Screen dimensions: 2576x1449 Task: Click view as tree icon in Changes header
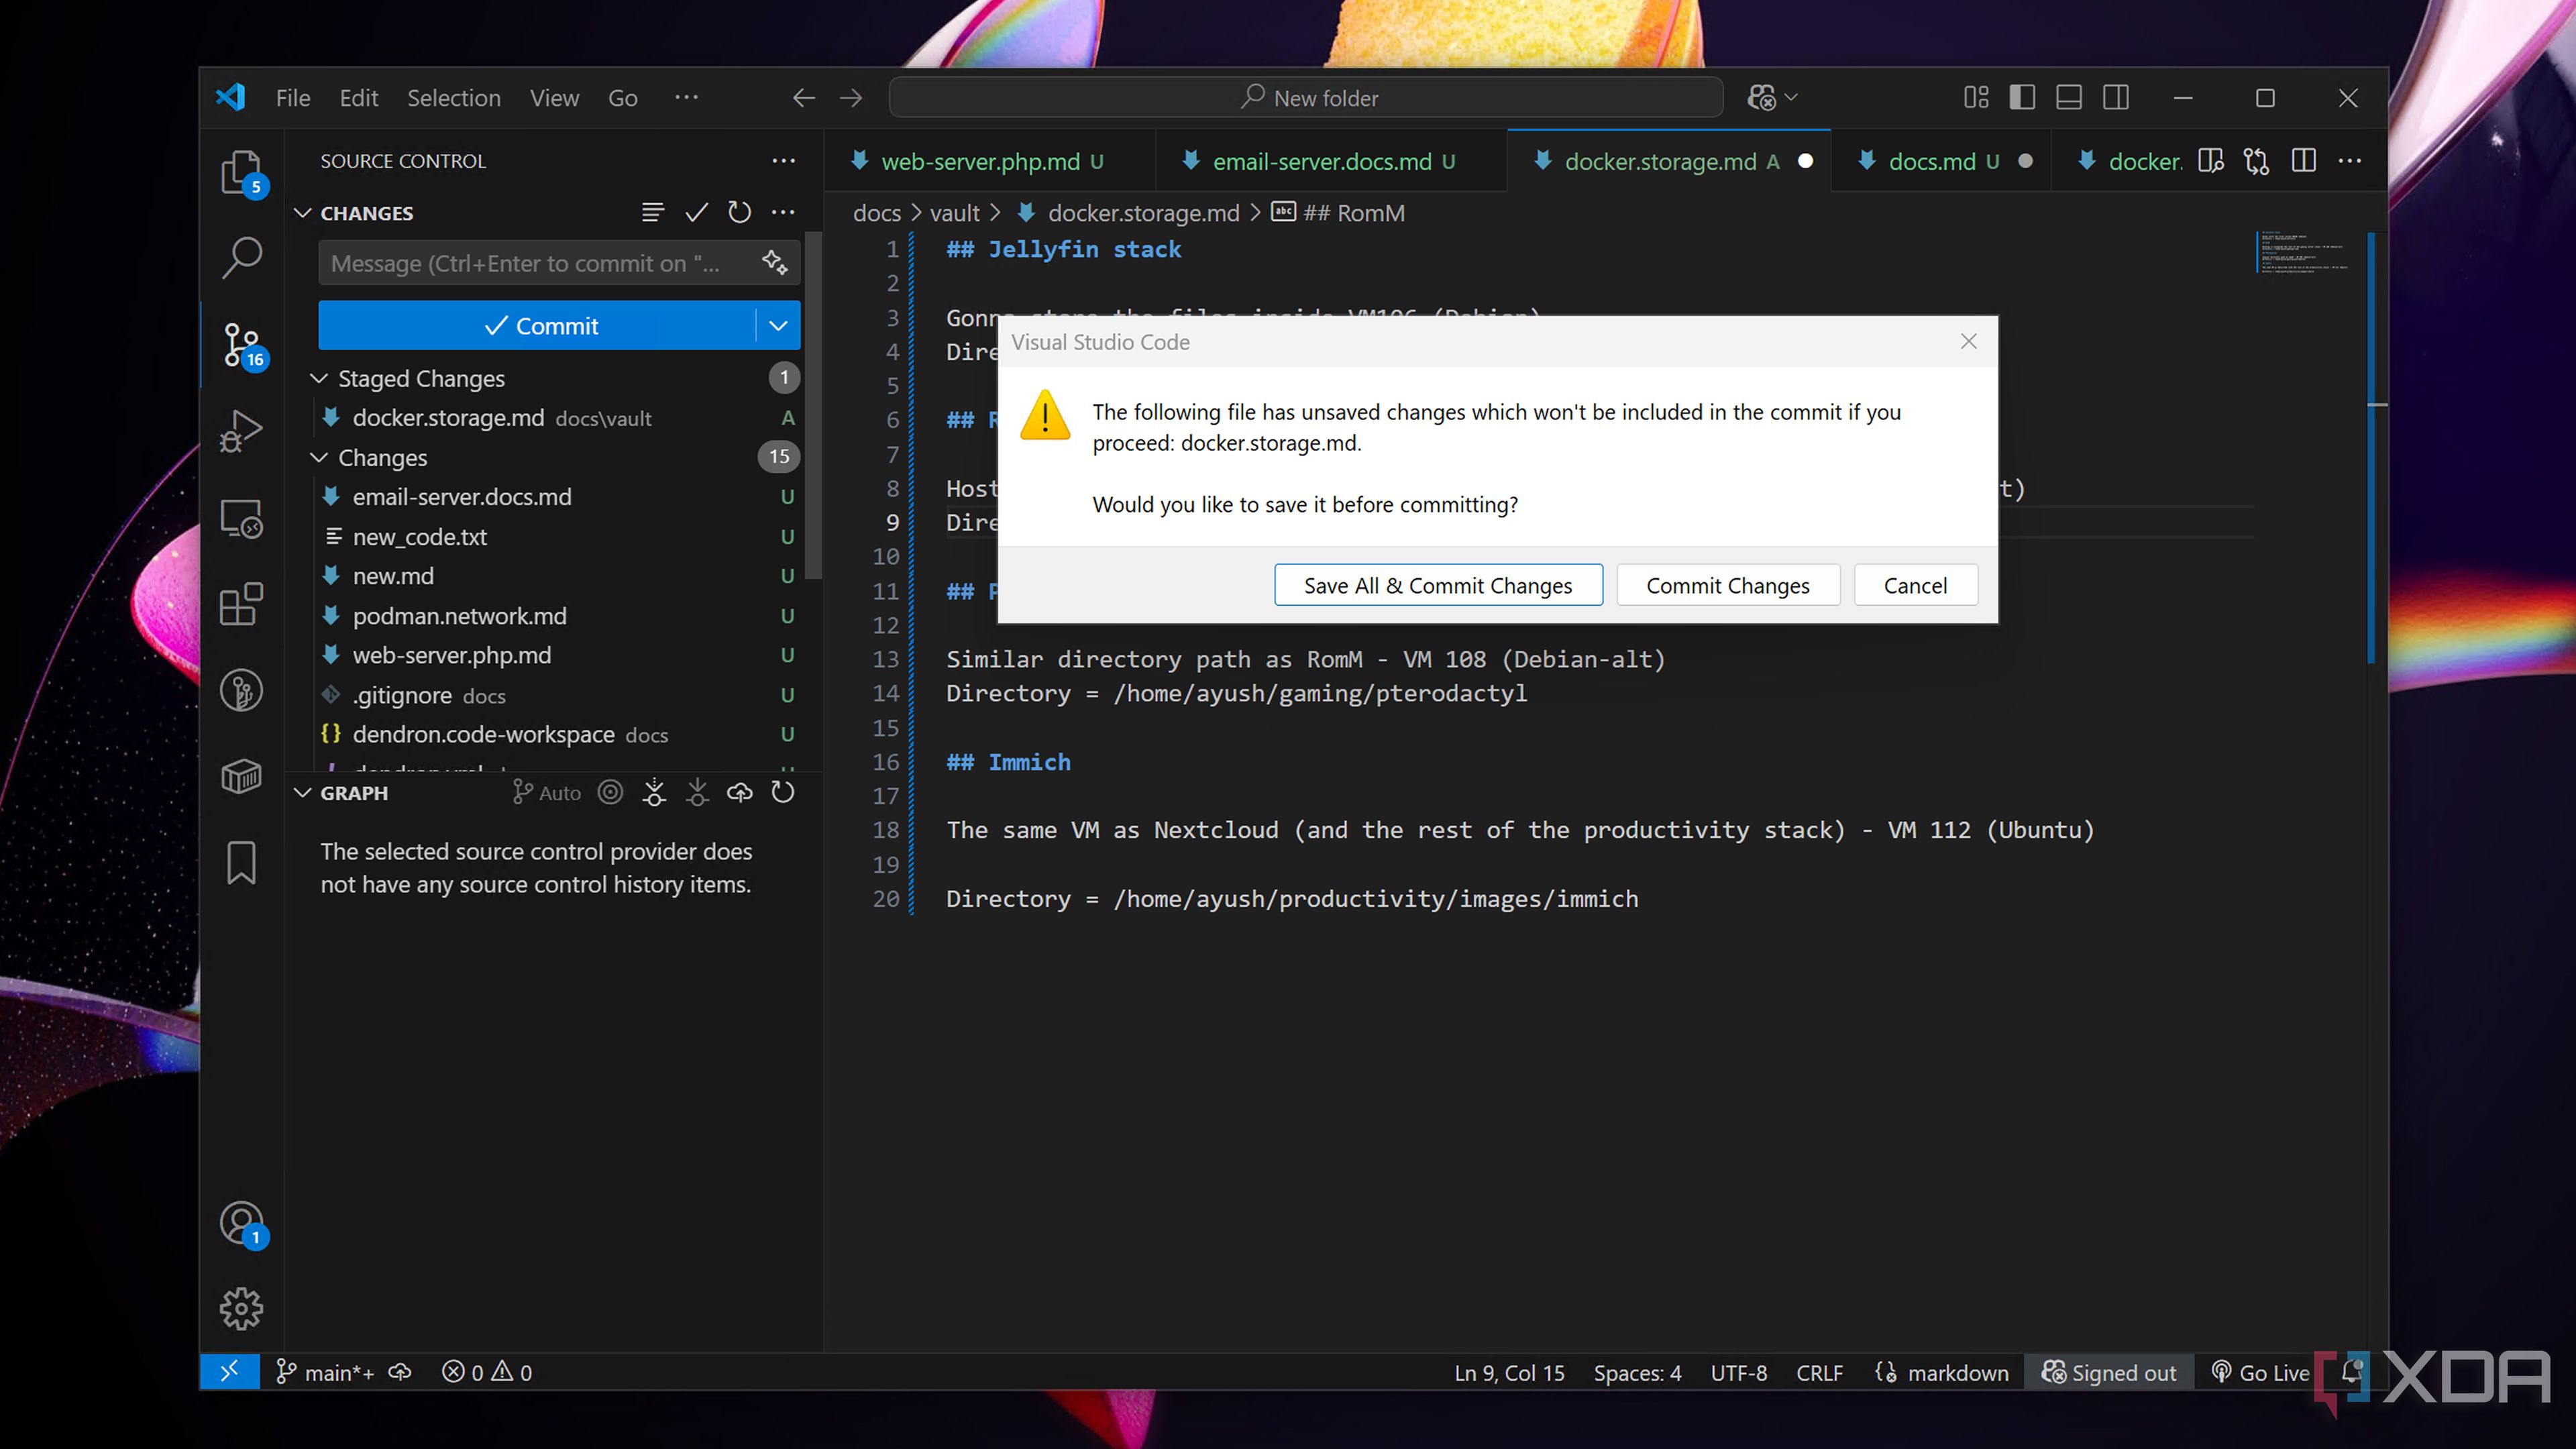pyautogui.click(x=653, y=212)
